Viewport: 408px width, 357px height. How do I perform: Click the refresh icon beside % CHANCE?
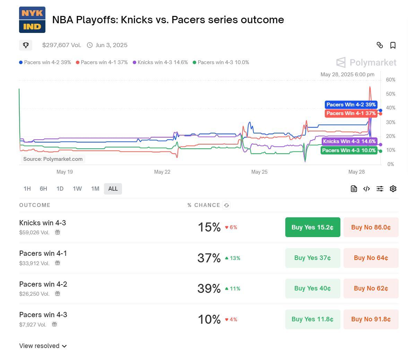226,205
